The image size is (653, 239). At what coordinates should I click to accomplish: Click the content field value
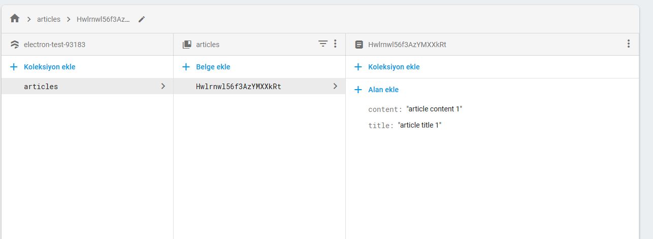click(x=434, y=109)
